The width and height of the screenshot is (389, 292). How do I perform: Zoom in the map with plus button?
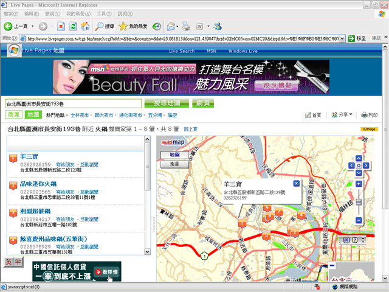coord(359,184)
